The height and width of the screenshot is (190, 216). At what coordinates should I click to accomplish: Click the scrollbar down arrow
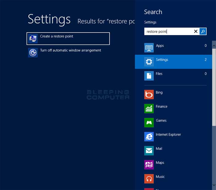[x=214, y=185]
